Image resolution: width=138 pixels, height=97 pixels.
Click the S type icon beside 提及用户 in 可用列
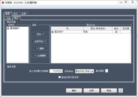[x=8, y=28]
